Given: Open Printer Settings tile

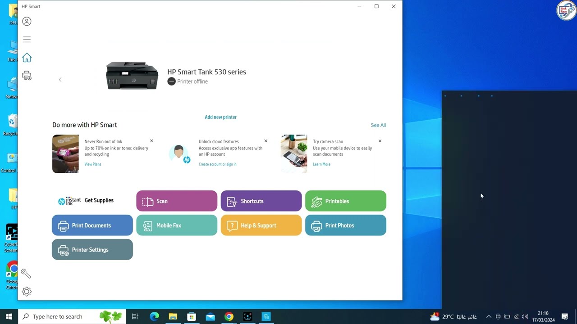Looking at the screenshot, I should click(x=92, y=249).
